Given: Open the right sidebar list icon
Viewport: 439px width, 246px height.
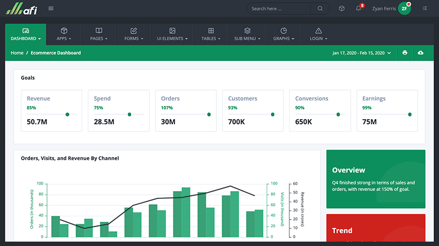Looking at the screenshot, I should tap(425, 8).
